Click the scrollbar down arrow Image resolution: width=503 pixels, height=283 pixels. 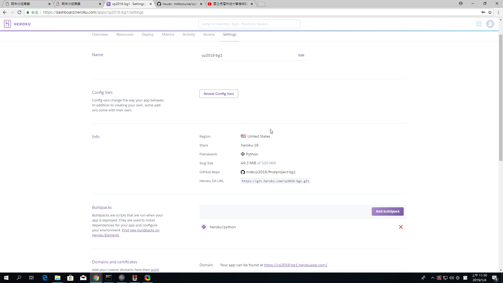pyautogui.click(x=501, y=270)
